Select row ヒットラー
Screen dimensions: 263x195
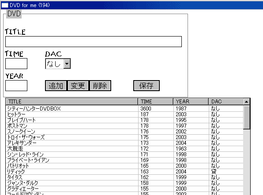124,114
